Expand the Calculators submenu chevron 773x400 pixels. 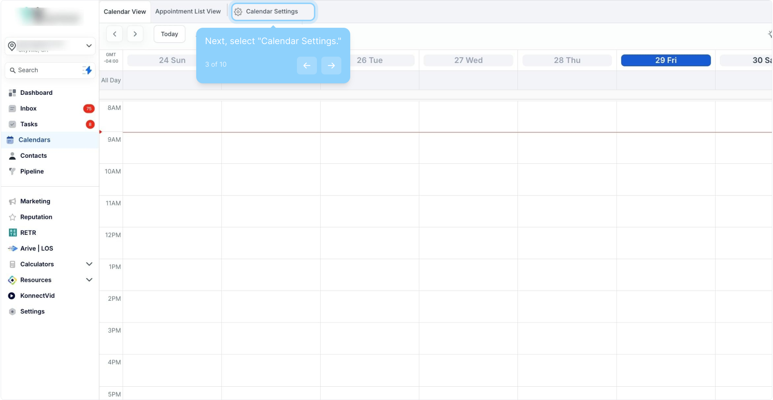(89, 264)
